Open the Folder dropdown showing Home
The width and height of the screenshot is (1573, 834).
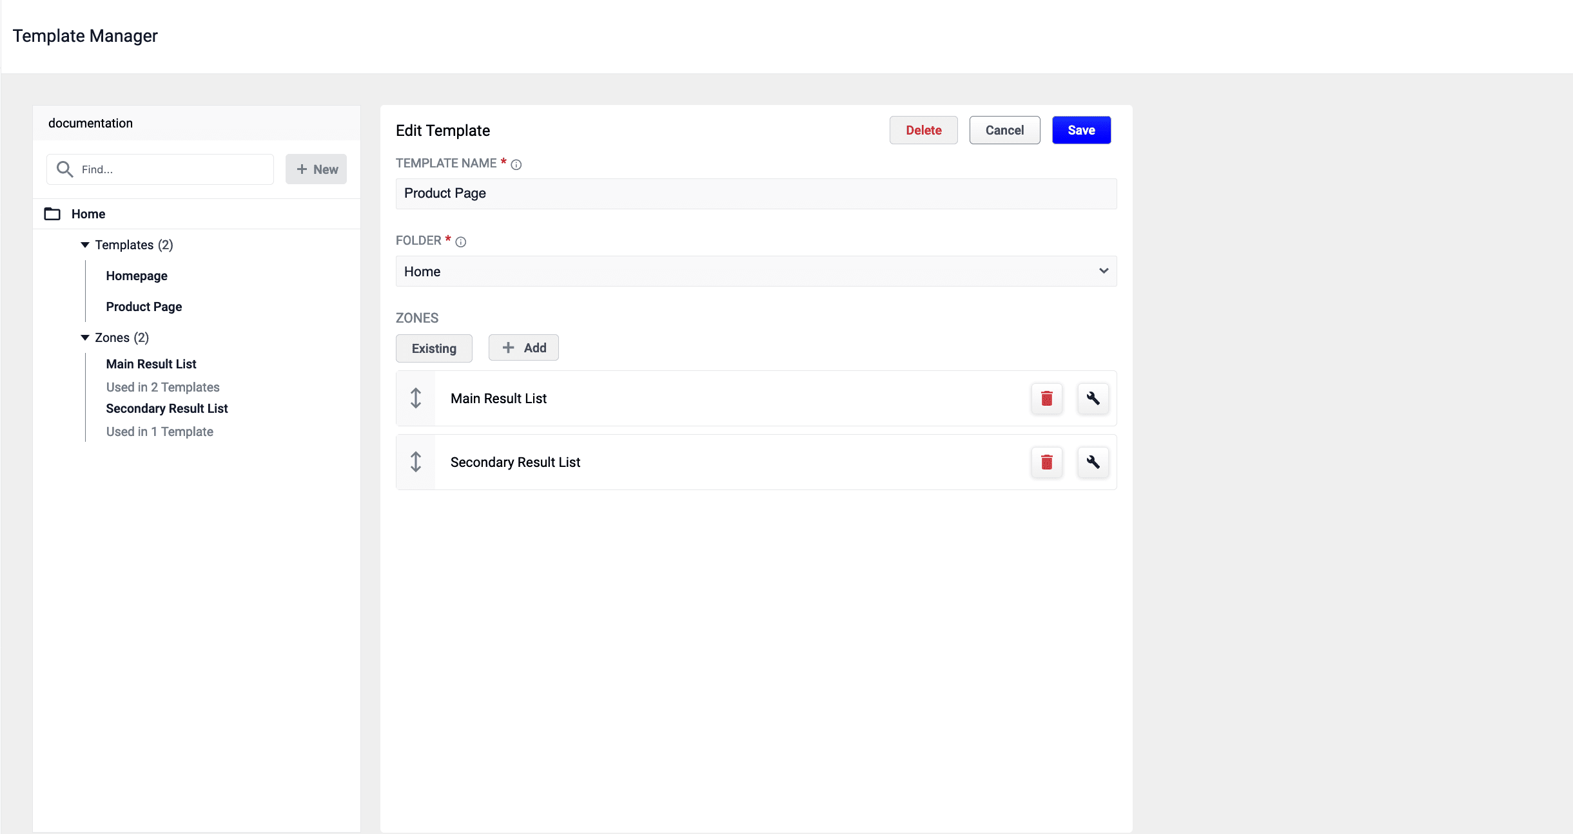coord(756,271)
